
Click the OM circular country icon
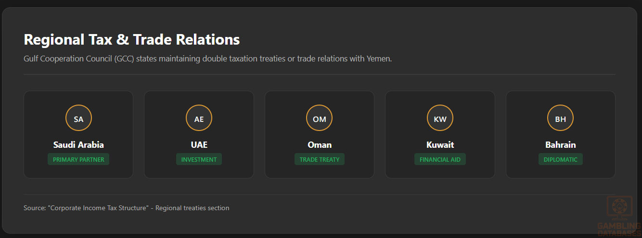coord(320,119)
